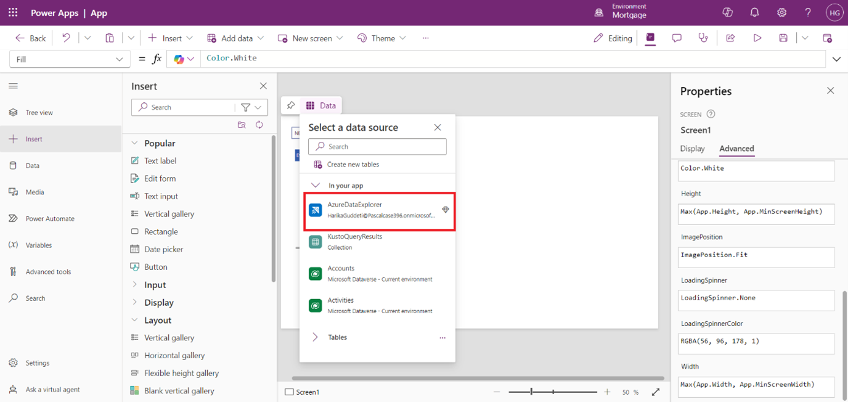Toggle the Screen1 checkbox in footer
This screenshot has height=402, width=848.
coord(289,392)
